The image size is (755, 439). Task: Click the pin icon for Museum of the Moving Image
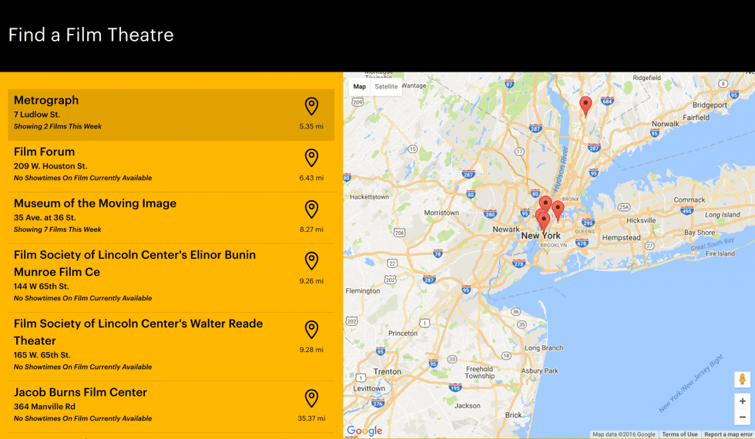(311, 209)
